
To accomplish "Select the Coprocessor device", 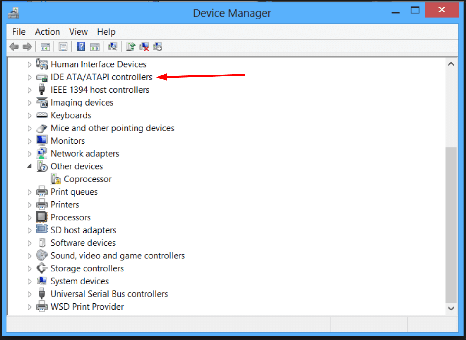I will [87, 179].
